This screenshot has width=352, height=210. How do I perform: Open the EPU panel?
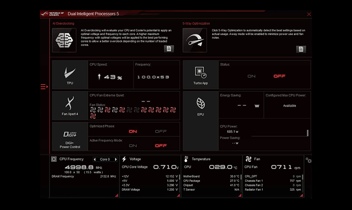pyautogui.click(x=201, y=121)
